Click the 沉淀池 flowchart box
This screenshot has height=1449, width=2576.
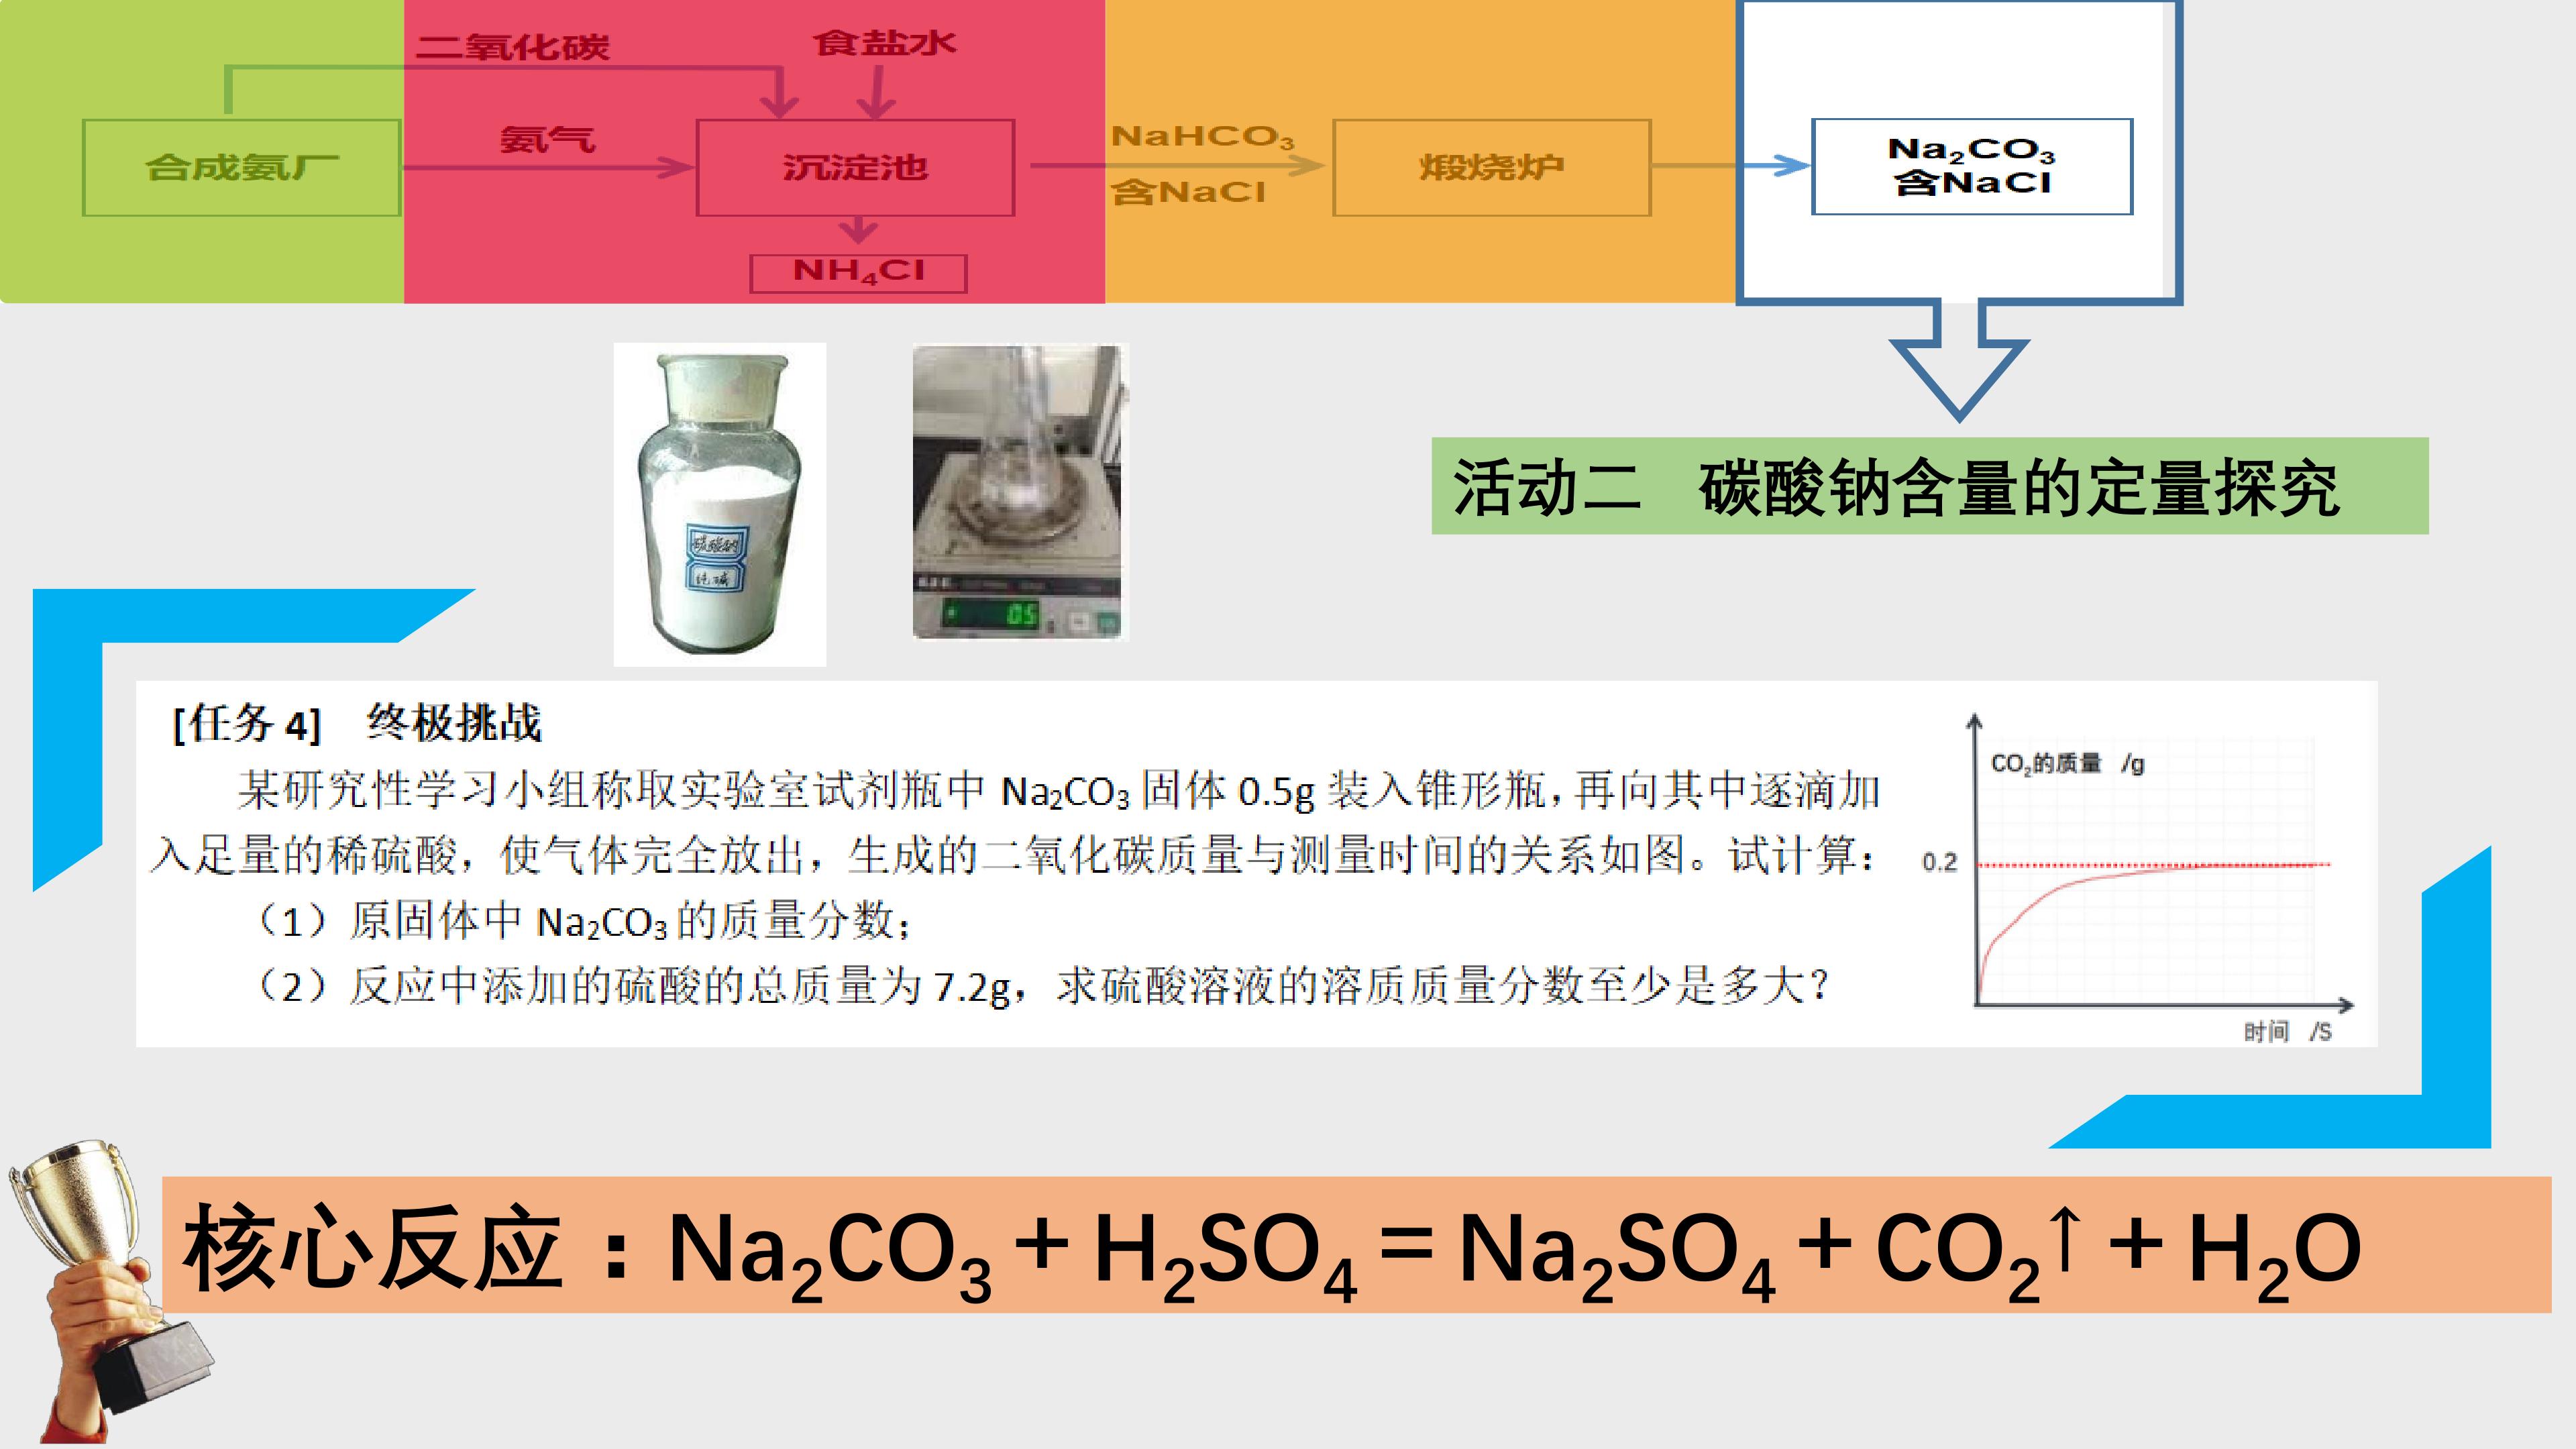pos(855,167)
